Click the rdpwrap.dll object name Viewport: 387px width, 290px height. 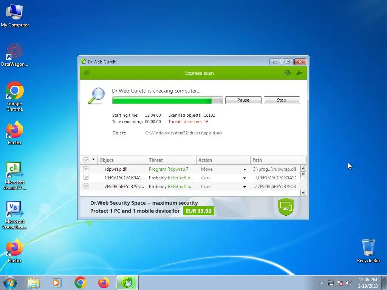(116, 169)
